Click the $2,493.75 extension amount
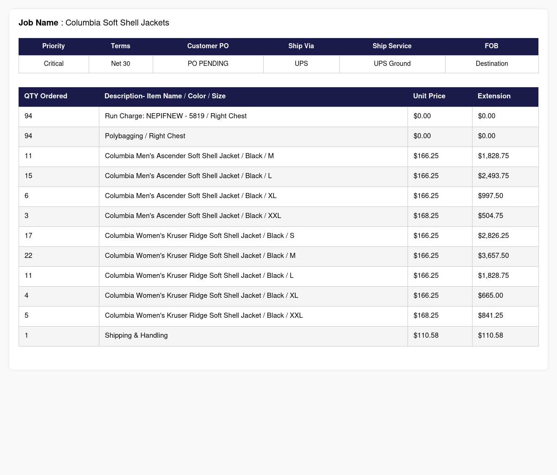Image resolution: width=557 pixels, height=475 pixels. point(505,176)
